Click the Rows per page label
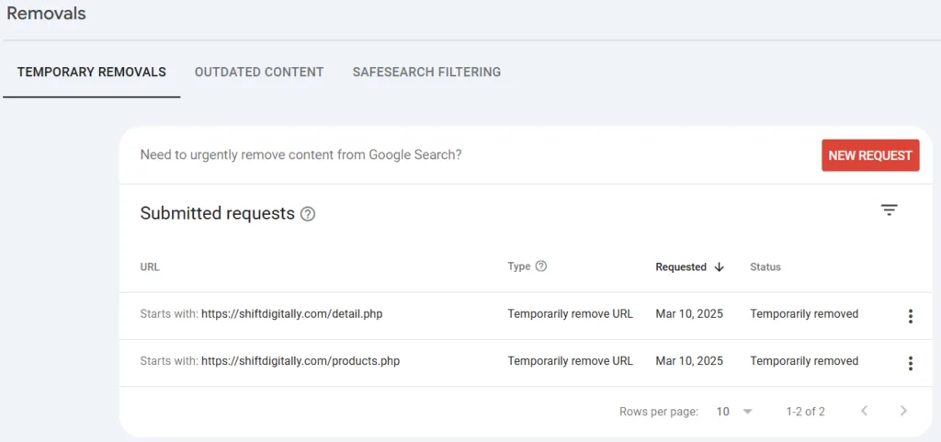Screen dimensions: 941x442 point(659,412)
